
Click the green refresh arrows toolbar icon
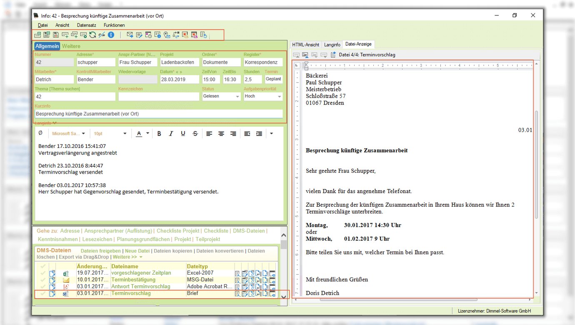coord(92,35)
